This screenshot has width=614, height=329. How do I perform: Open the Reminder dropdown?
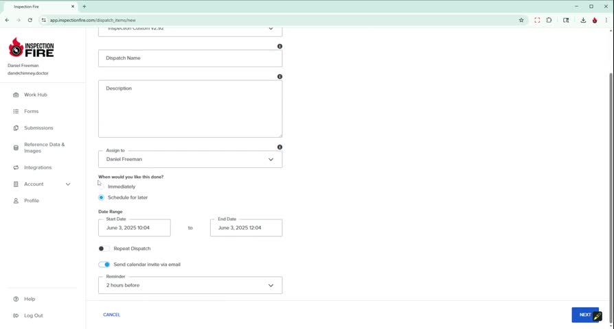pos(190,286)
